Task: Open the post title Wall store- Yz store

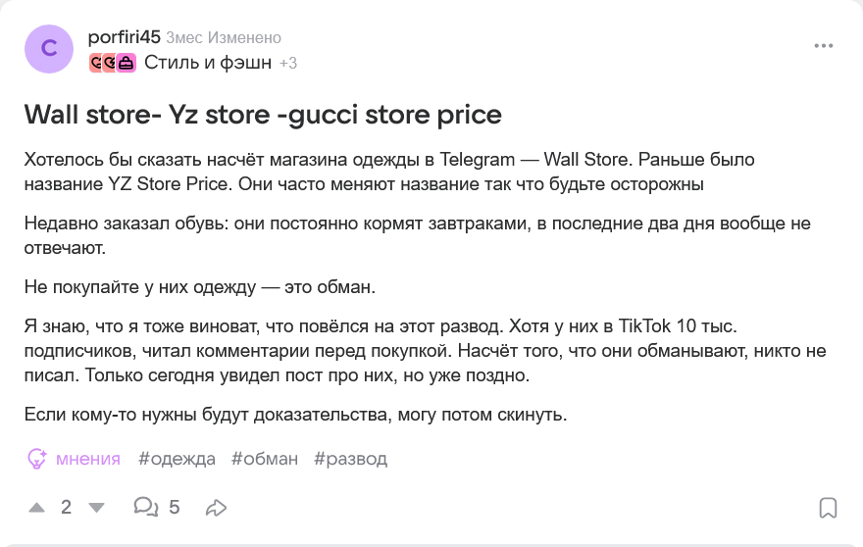Action: tap(263, 115)
